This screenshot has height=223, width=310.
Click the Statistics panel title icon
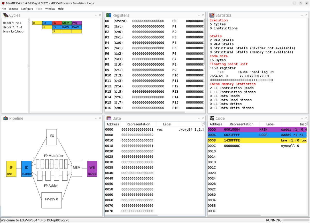[x=212, y=15]
